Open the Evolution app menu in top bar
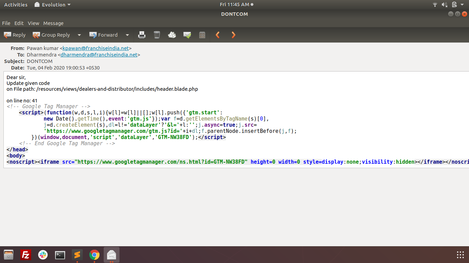 (x=53, y=5)
